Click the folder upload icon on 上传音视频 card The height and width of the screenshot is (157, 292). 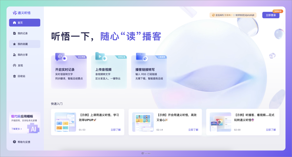[x=101, y=56]
